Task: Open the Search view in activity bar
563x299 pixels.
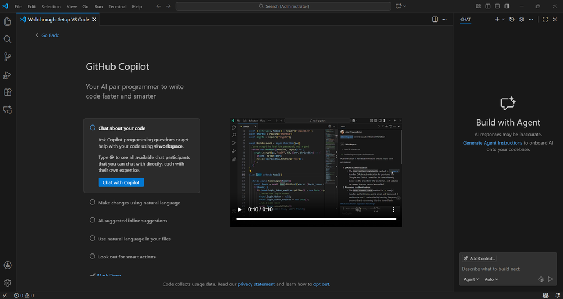Action: click(x=7, y=39)
